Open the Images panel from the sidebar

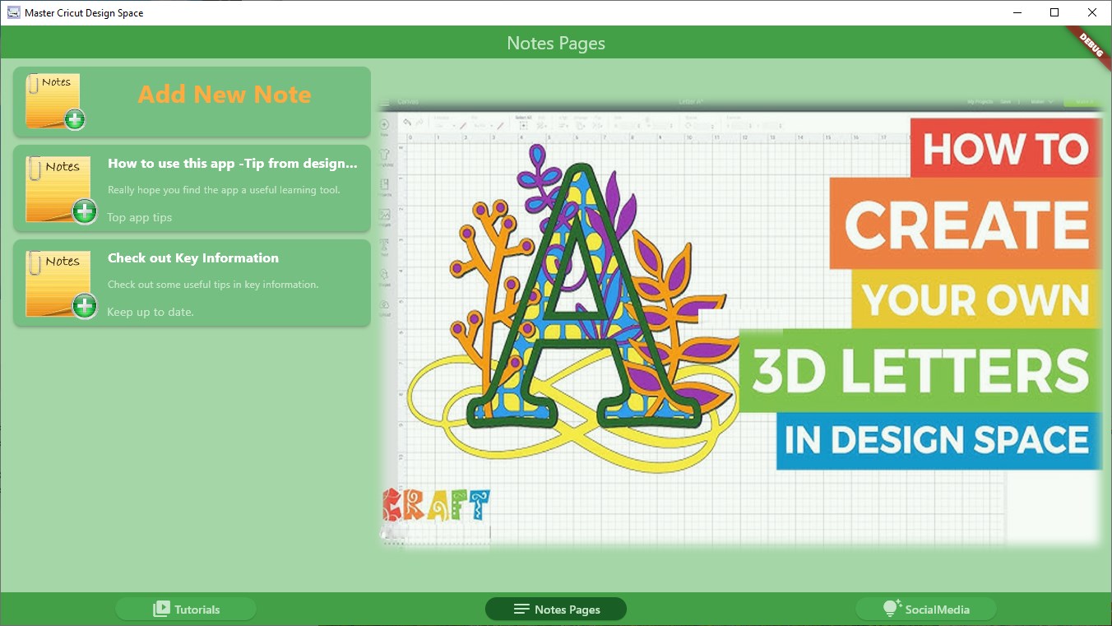point(385,213)
